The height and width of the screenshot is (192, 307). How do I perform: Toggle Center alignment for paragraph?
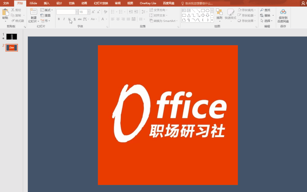pyautogui.click(x=118, y=19)
